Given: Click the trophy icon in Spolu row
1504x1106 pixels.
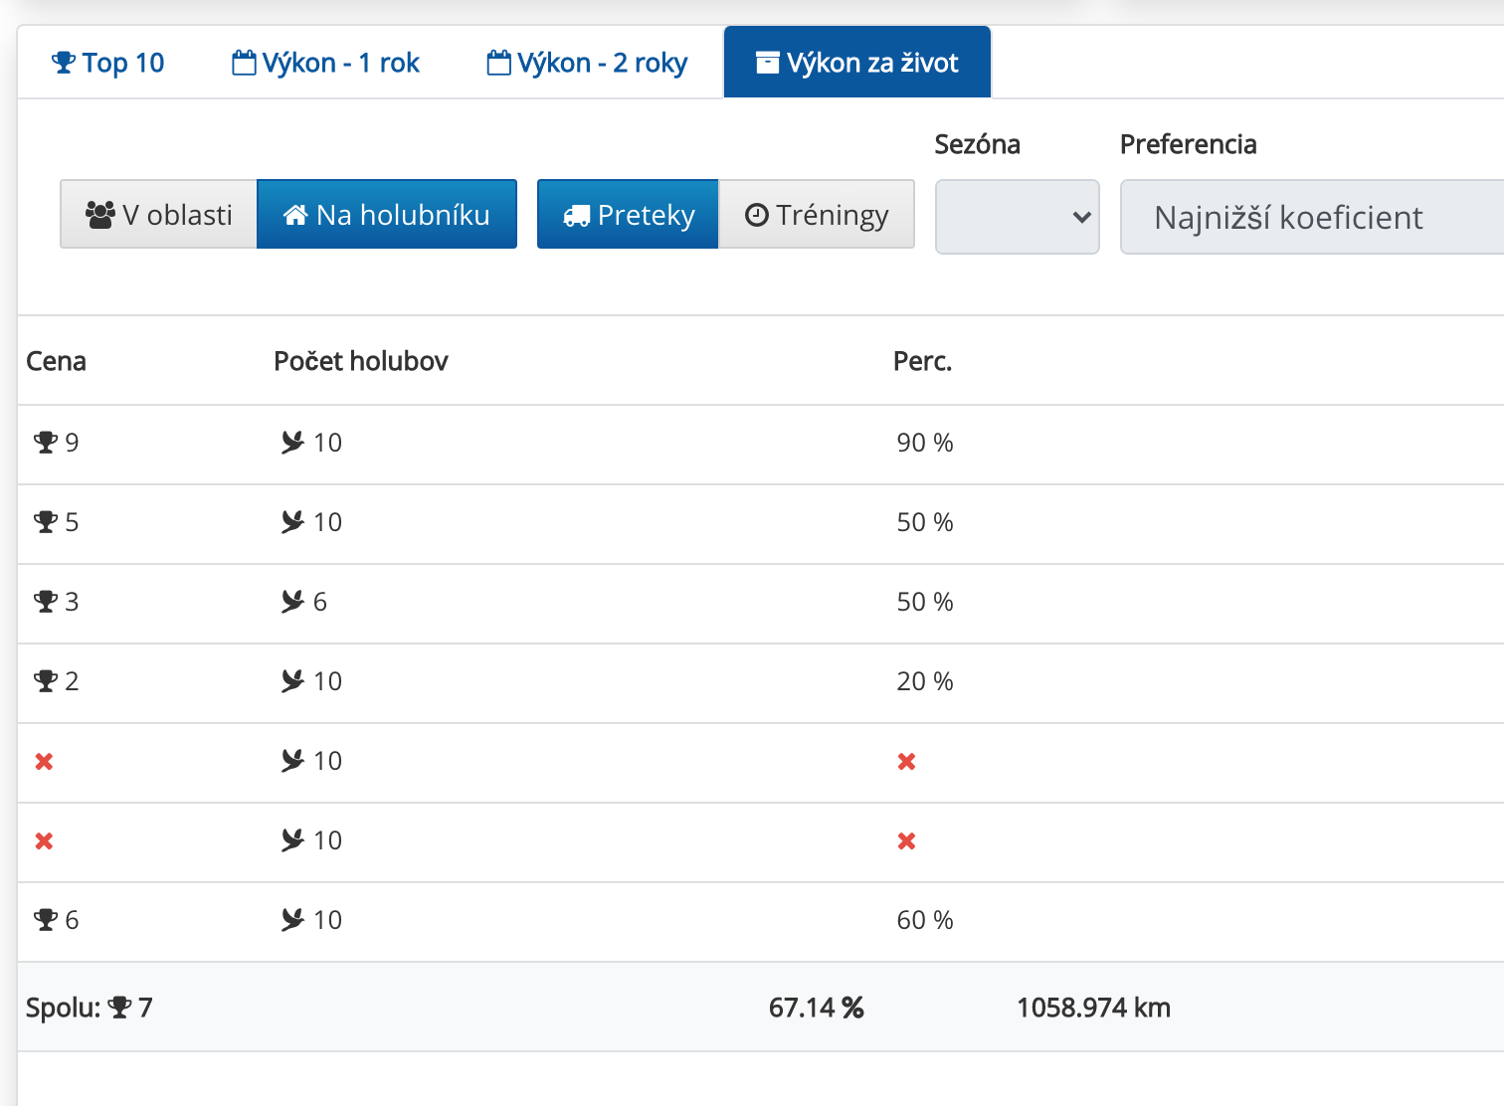Looking at the screenshot, I should click(120, 1008).
